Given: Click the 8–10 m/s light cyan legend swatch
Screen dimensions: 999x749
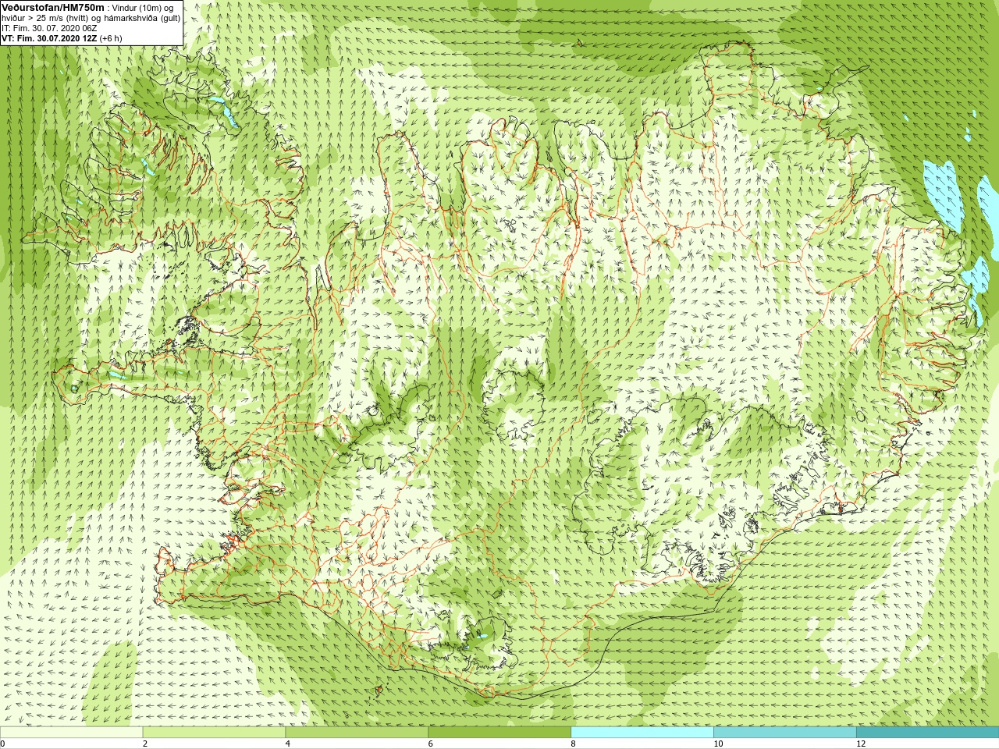Looking at the screenshot, I should point(642,733).
